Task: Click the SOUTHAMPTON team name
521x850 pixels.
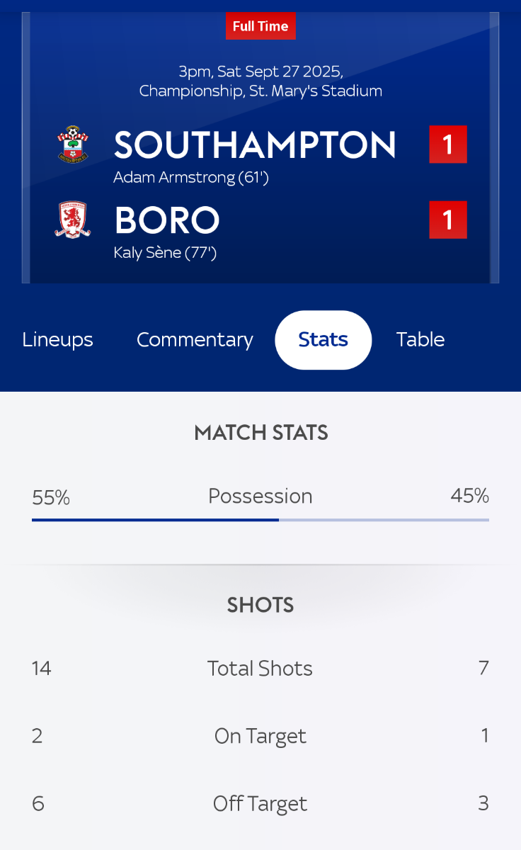Action: coord(255,144)
